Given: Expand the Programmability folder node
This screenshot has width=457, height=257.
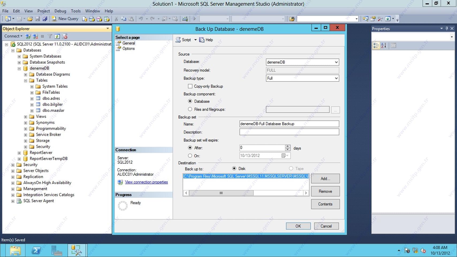Looking at the screenshot, I should (x=26, y=129).
